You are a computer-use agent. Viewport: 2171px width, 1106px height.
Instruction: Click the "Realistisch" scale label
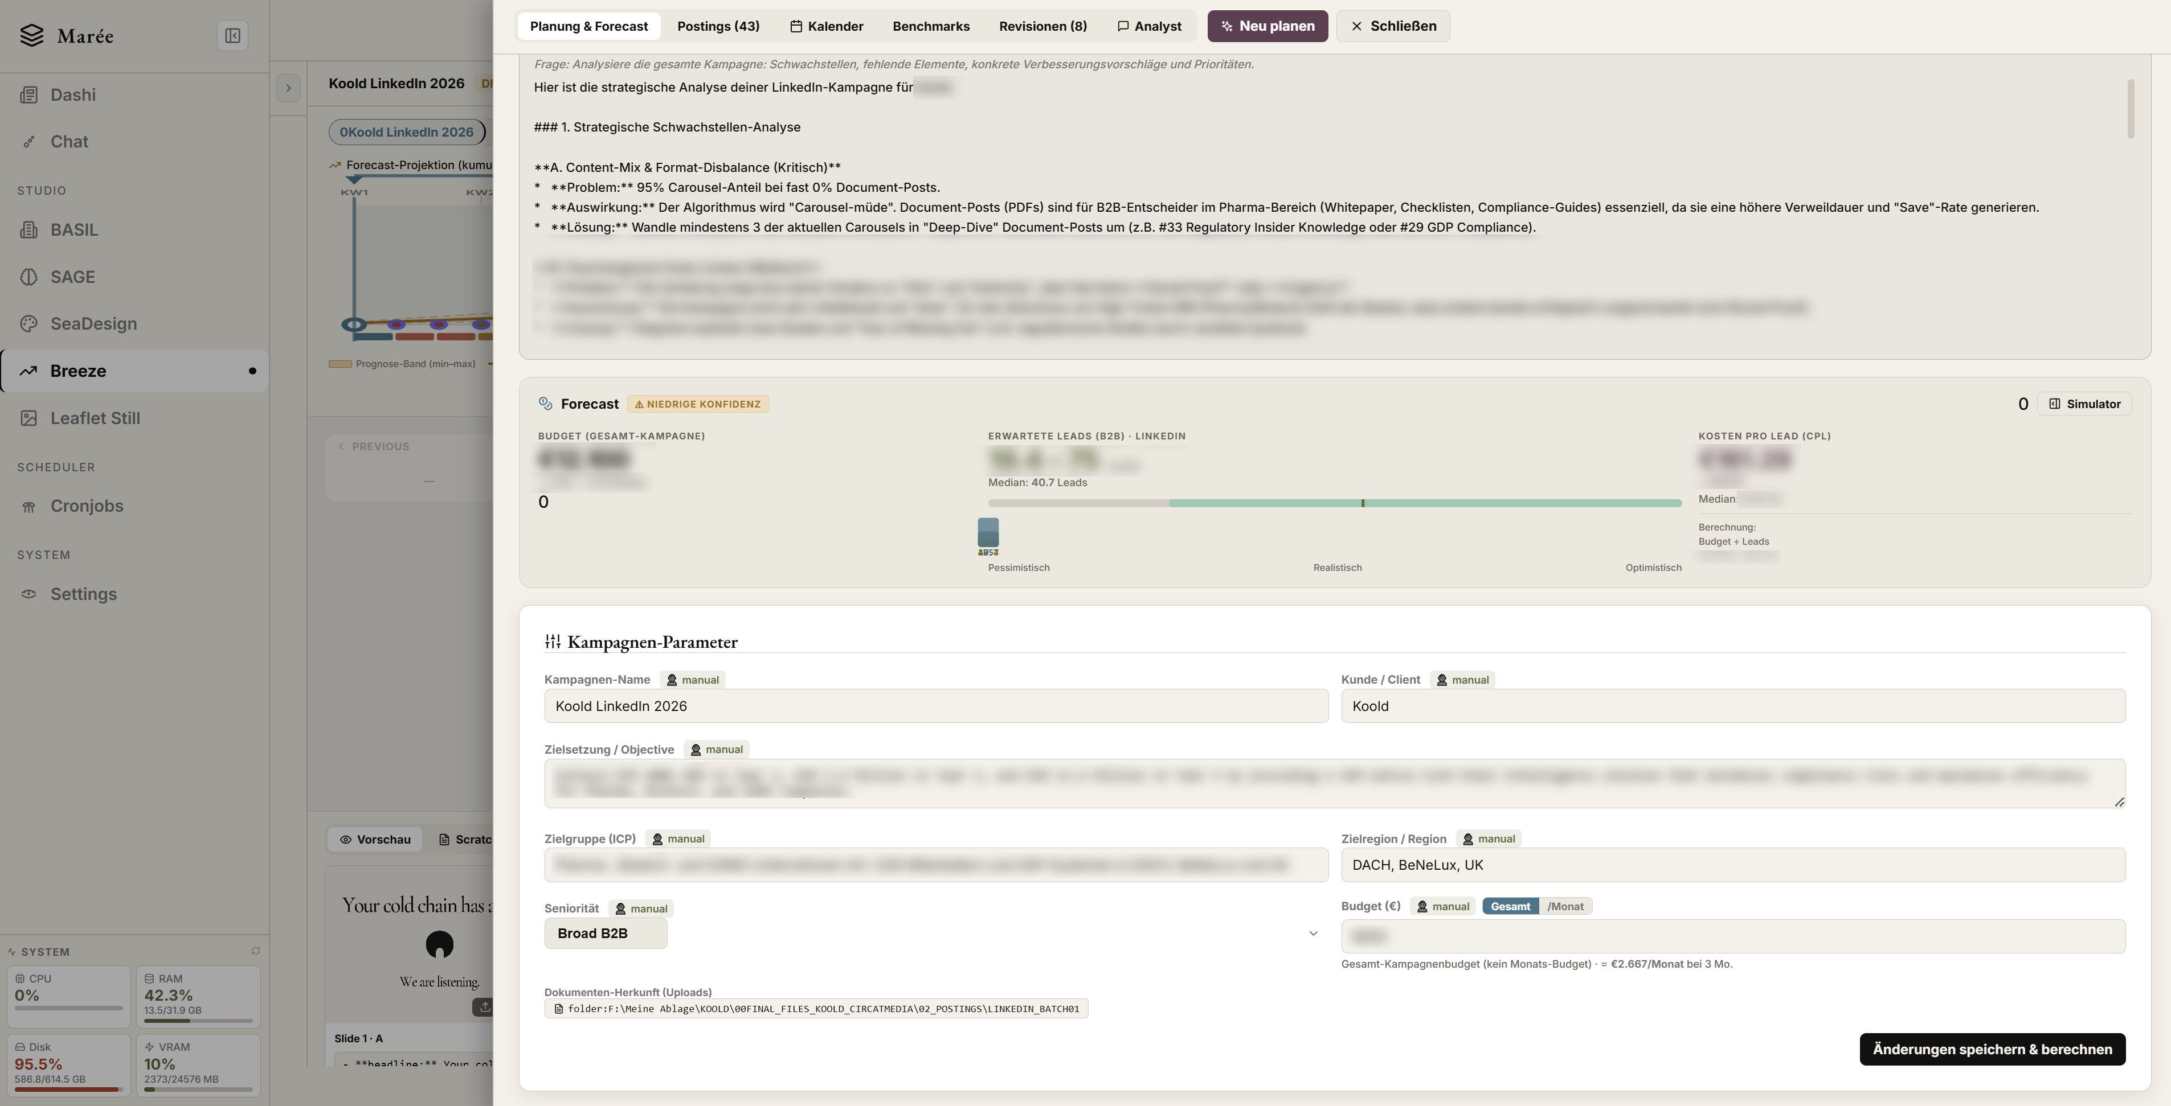(x=1338, y=568)
